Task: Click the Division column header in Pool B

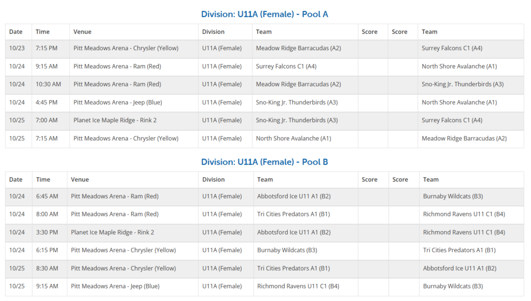Action: [x=213, y=179]
